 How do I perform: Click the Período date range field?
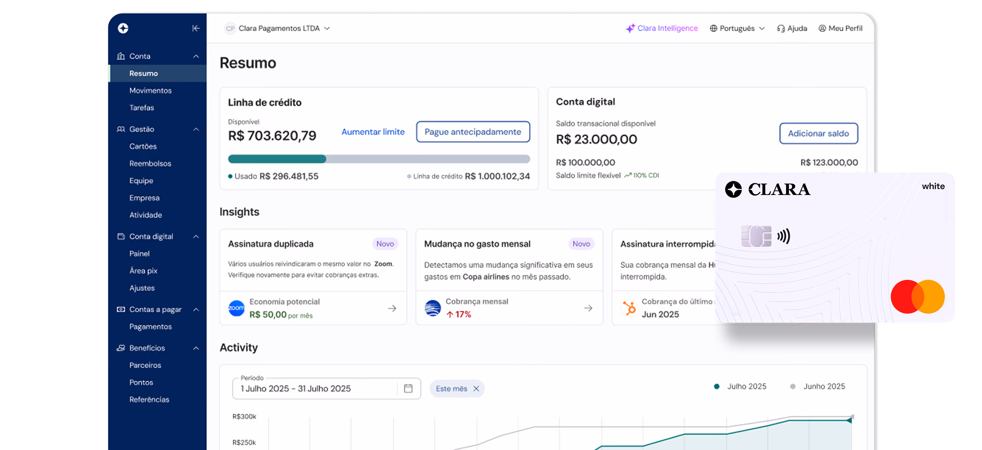[327, 388]
